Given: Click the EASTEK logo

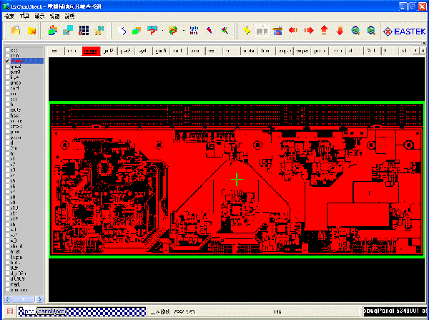Looking at the screenshot, I should point(405,31).
